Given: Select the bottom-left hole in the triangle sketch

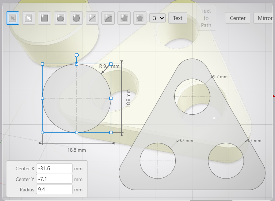Looking at the screenshot, I should click(157, 161).
